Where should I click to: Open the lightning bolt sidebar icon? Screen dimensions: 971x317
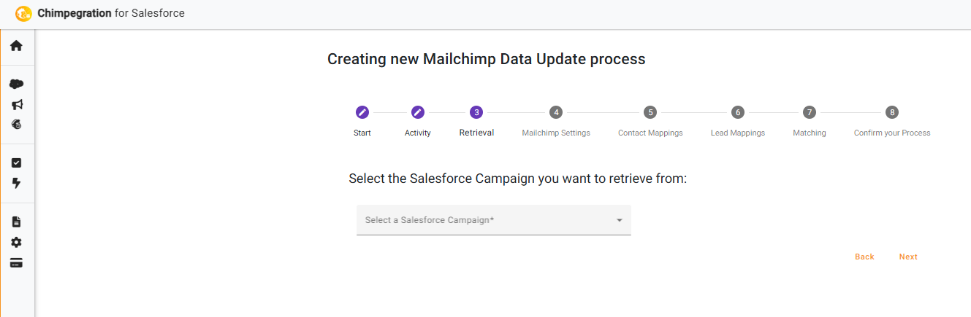17,183
